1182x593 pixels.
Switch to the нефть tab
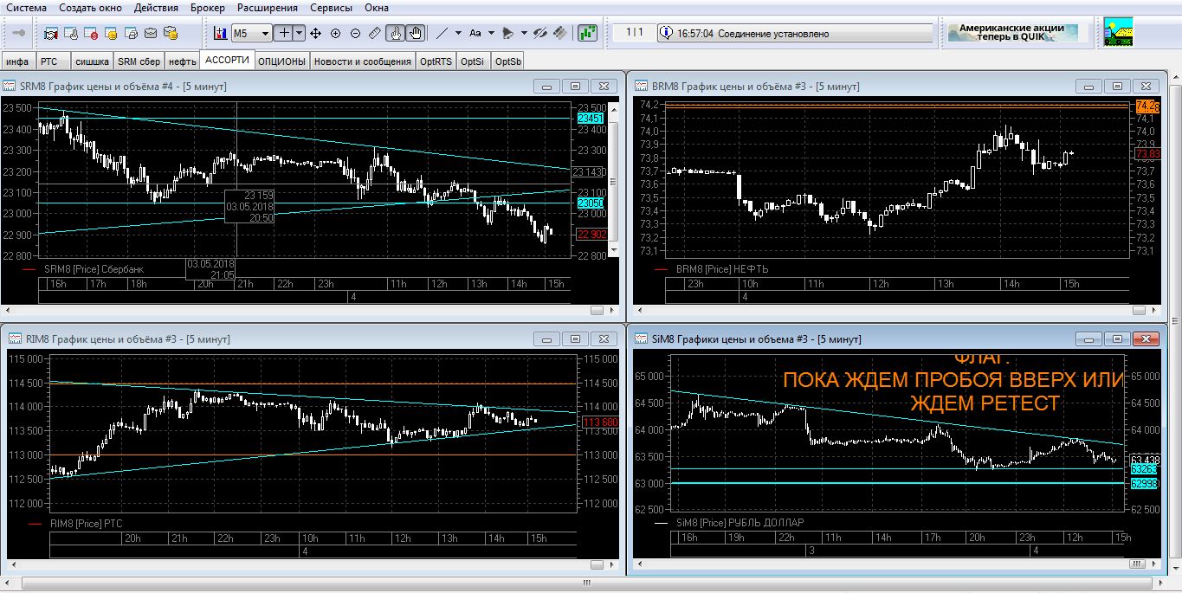[183, 61]
